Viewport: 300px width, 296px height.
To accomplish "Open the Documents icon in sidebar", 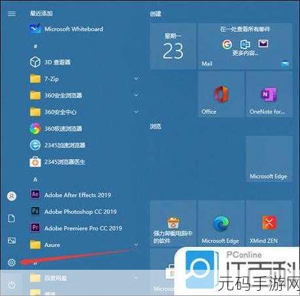I will (x=12, y=218).
